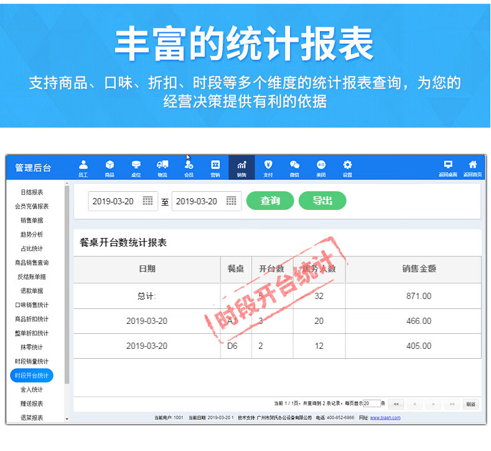Click the 刷新 refresh button

470,404
